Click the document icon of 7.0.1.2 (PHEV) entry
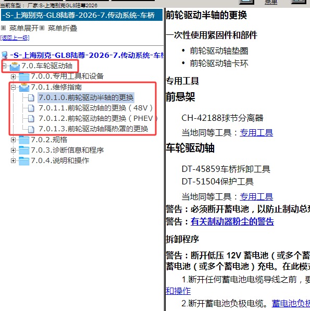 point(31,119)
